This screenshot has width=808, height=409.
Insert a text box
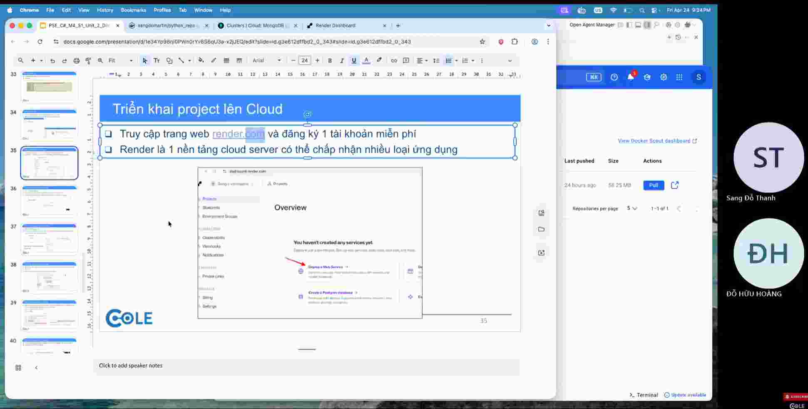[x=157, y=61]
